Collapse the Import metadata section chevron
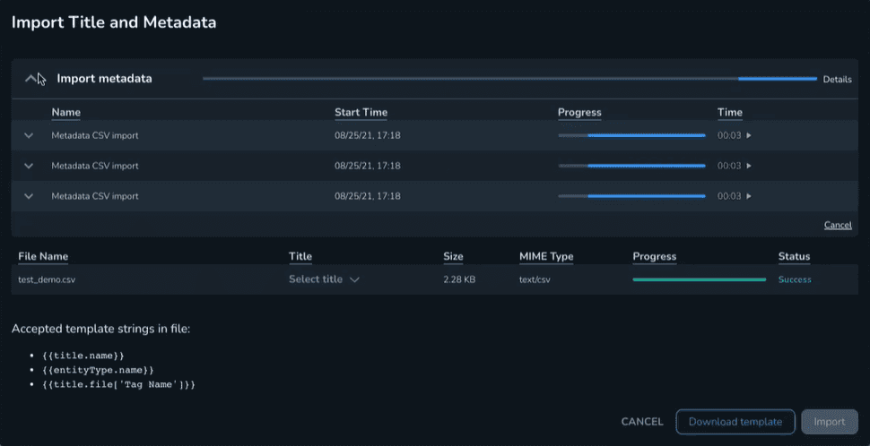870x446 pixels. tap(30, 79)
